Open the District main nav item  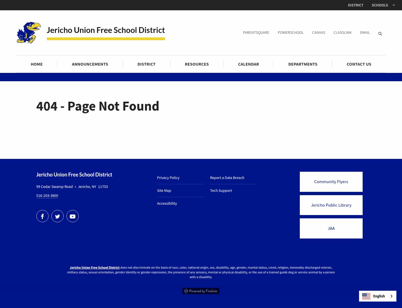click(146, 64)
